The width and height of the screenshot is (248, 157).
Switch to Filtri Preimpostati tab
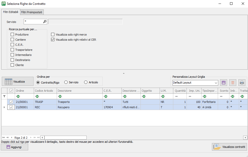coord(32,12)
